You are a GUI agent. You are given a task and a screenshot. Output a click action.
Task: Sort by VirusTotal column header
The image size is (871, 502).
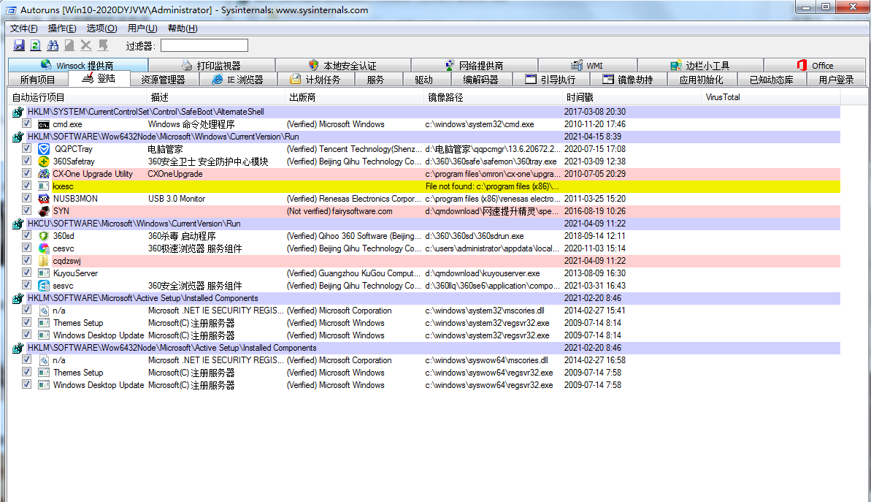pos(771,97)
